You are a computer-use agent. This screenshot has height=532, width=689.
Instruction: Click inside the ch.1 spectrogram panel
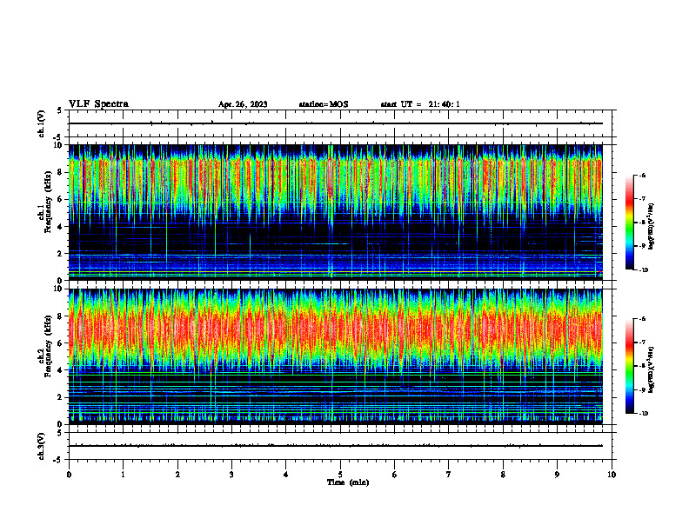pyautogui.click(x=336, y=212)
